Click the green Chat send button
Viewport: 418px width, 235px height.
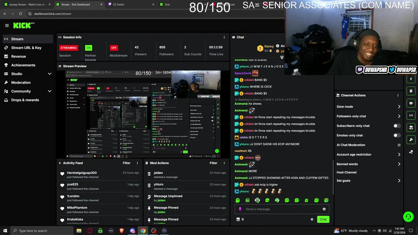(323, 219)
